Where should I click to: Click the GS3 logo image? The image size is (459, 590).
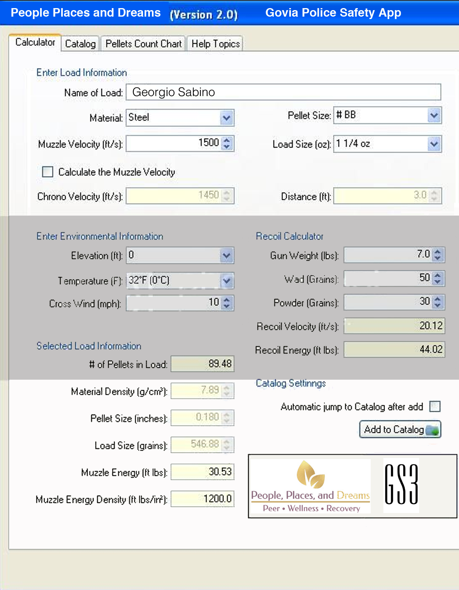tap(401, 485)
